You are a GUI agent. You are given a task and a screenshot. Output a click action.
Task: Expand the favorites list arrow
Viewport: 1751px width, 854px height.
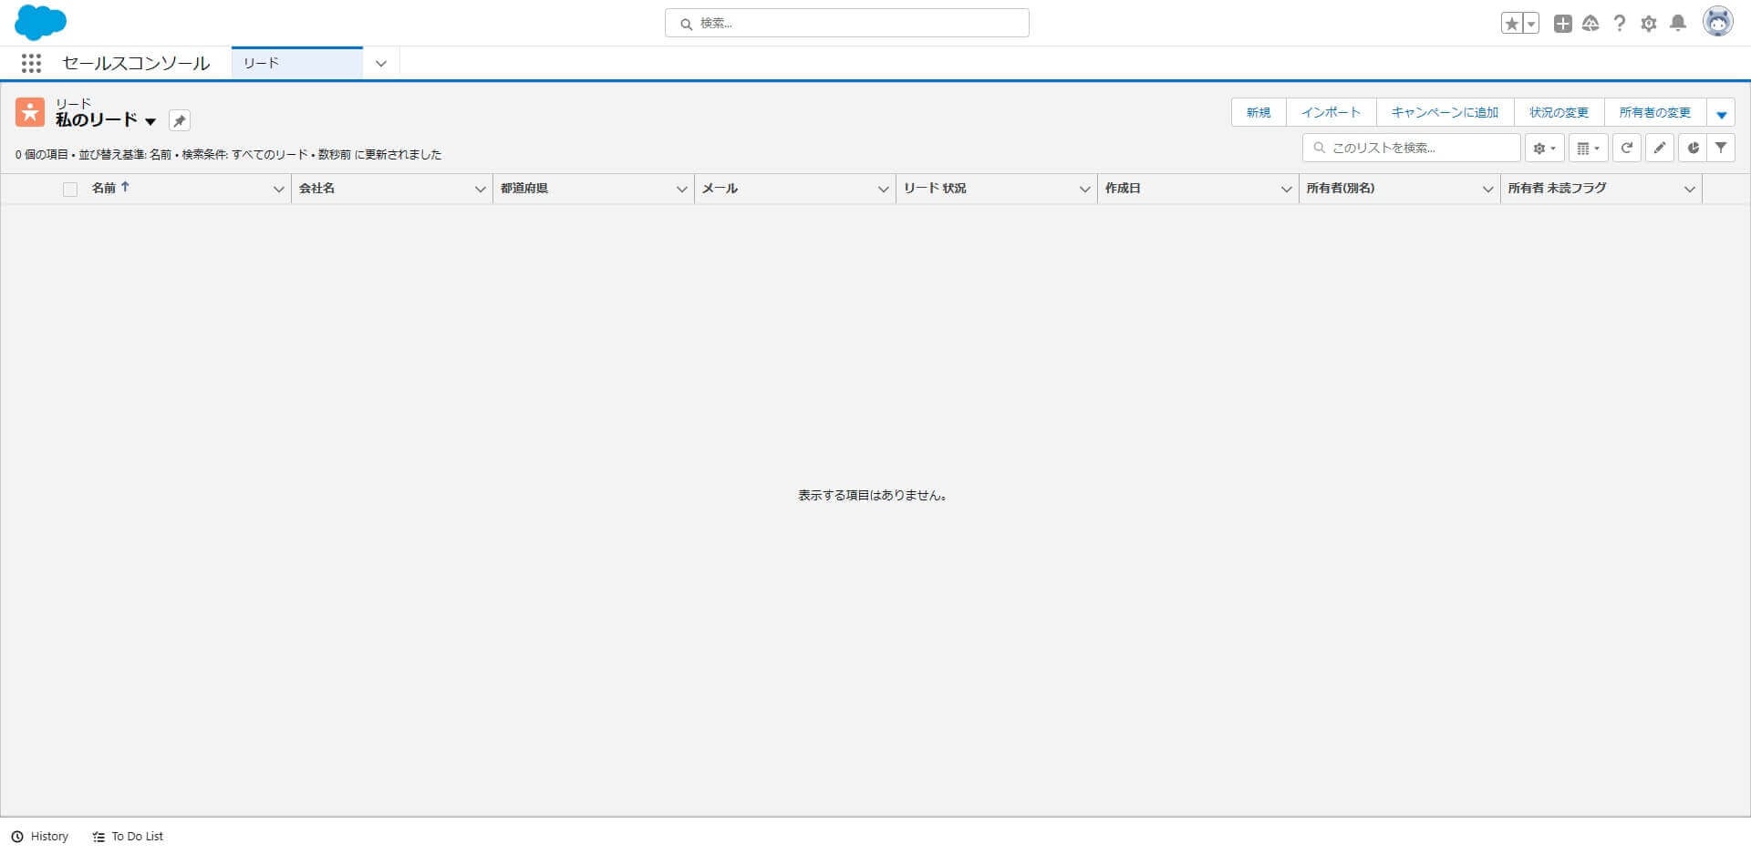tap(1531, 24)
